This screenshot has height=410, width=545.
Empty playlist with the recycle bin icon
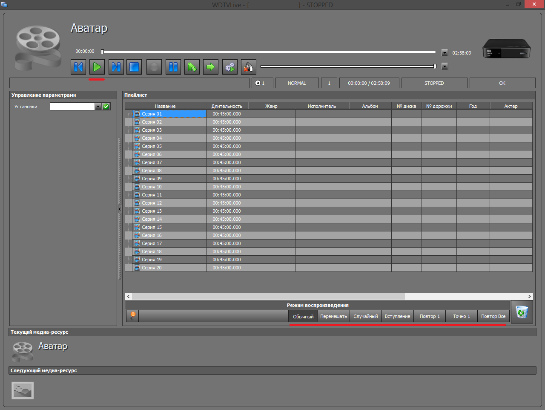tap(522, 312)
